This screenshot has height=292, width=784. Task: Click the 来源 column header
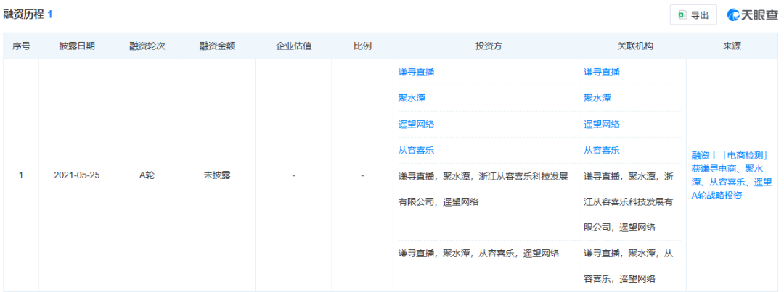pos(732,46)
